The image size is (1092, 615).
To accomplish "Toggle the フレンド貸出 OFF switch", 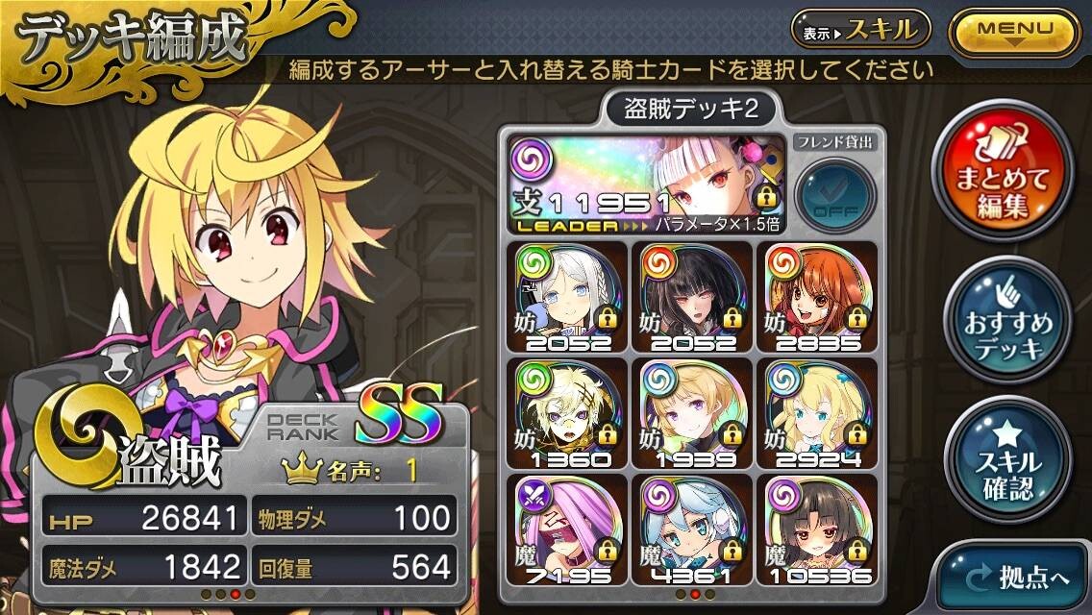I will click(835, 196).
